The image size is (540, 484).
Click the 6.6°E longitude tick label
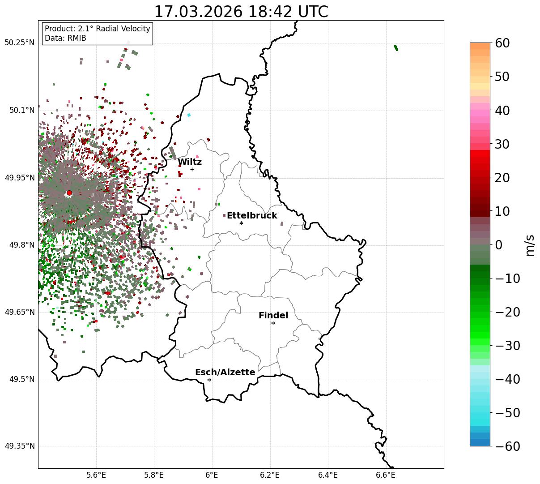click(386, 475)
